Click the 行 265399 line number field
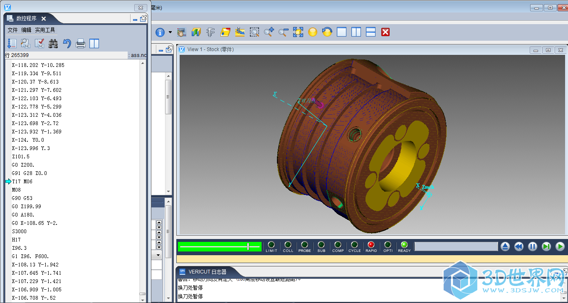 (x=66, y=55)
